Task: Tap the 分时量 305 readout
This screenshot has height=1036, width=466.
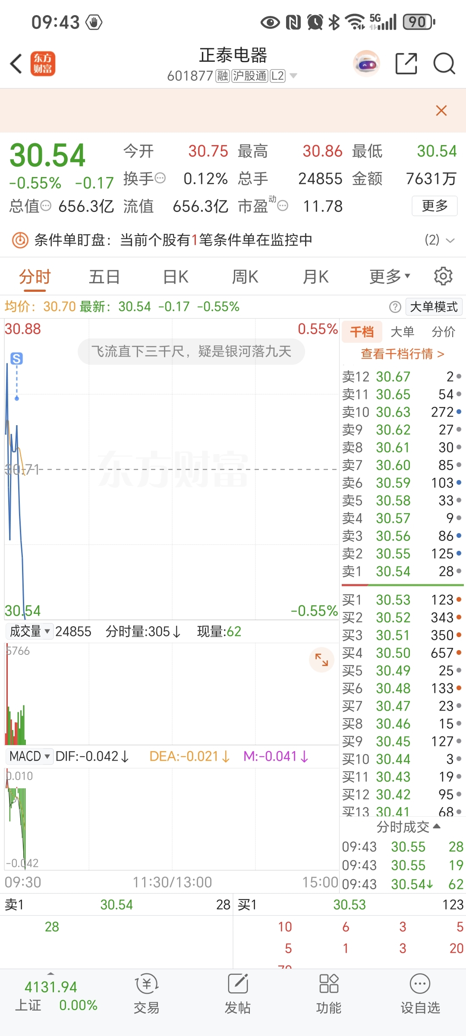Action: [143, 632]
